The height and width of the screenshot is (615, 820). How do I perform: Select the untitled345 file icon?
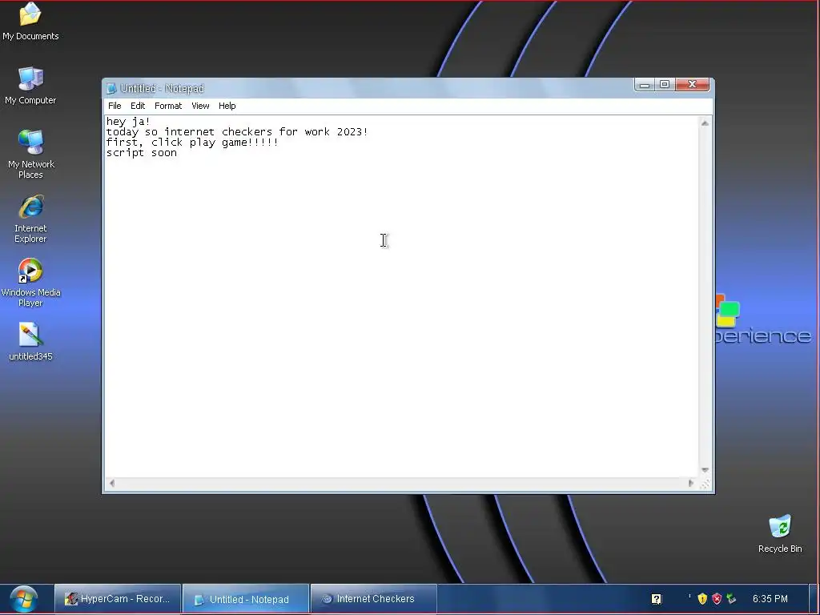coord(30,342)
